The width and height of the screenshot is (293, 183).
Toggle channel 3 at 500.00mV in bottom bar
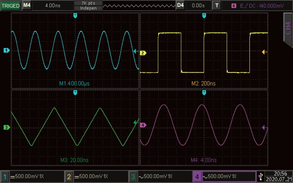click(160, 177)
